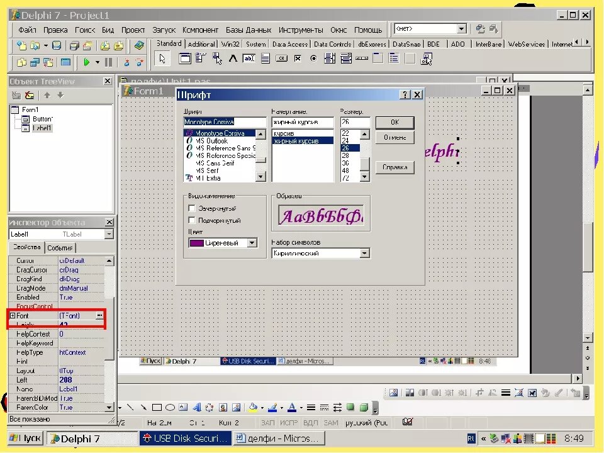Expand the Font property plus sign
Viewport: 604px width, 453px height.
tap(13, 315)
